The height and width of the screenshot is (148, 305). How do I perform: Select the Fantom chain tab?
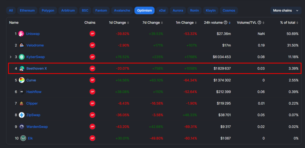click(101, 10)
